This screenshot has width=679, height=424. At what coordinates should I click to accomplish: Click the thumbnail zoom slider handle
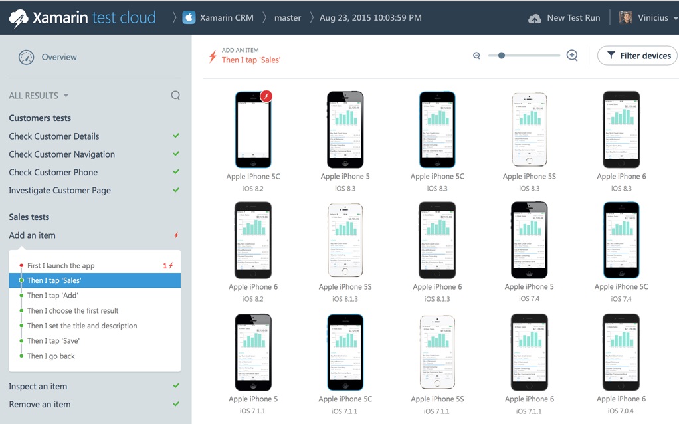click(502, 55)
